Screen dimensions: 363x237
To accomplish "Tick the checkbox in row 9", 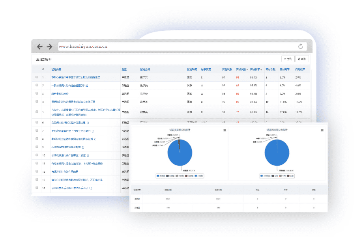I will (37, 147).
